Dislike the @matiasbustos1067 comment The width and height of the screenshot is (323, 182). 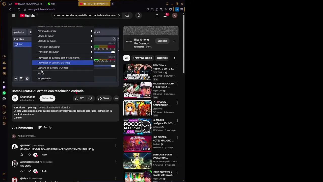point(30,171)
